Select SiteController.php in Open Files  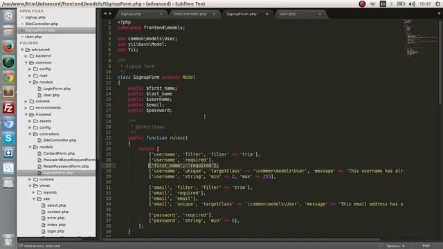coord(42,24)
